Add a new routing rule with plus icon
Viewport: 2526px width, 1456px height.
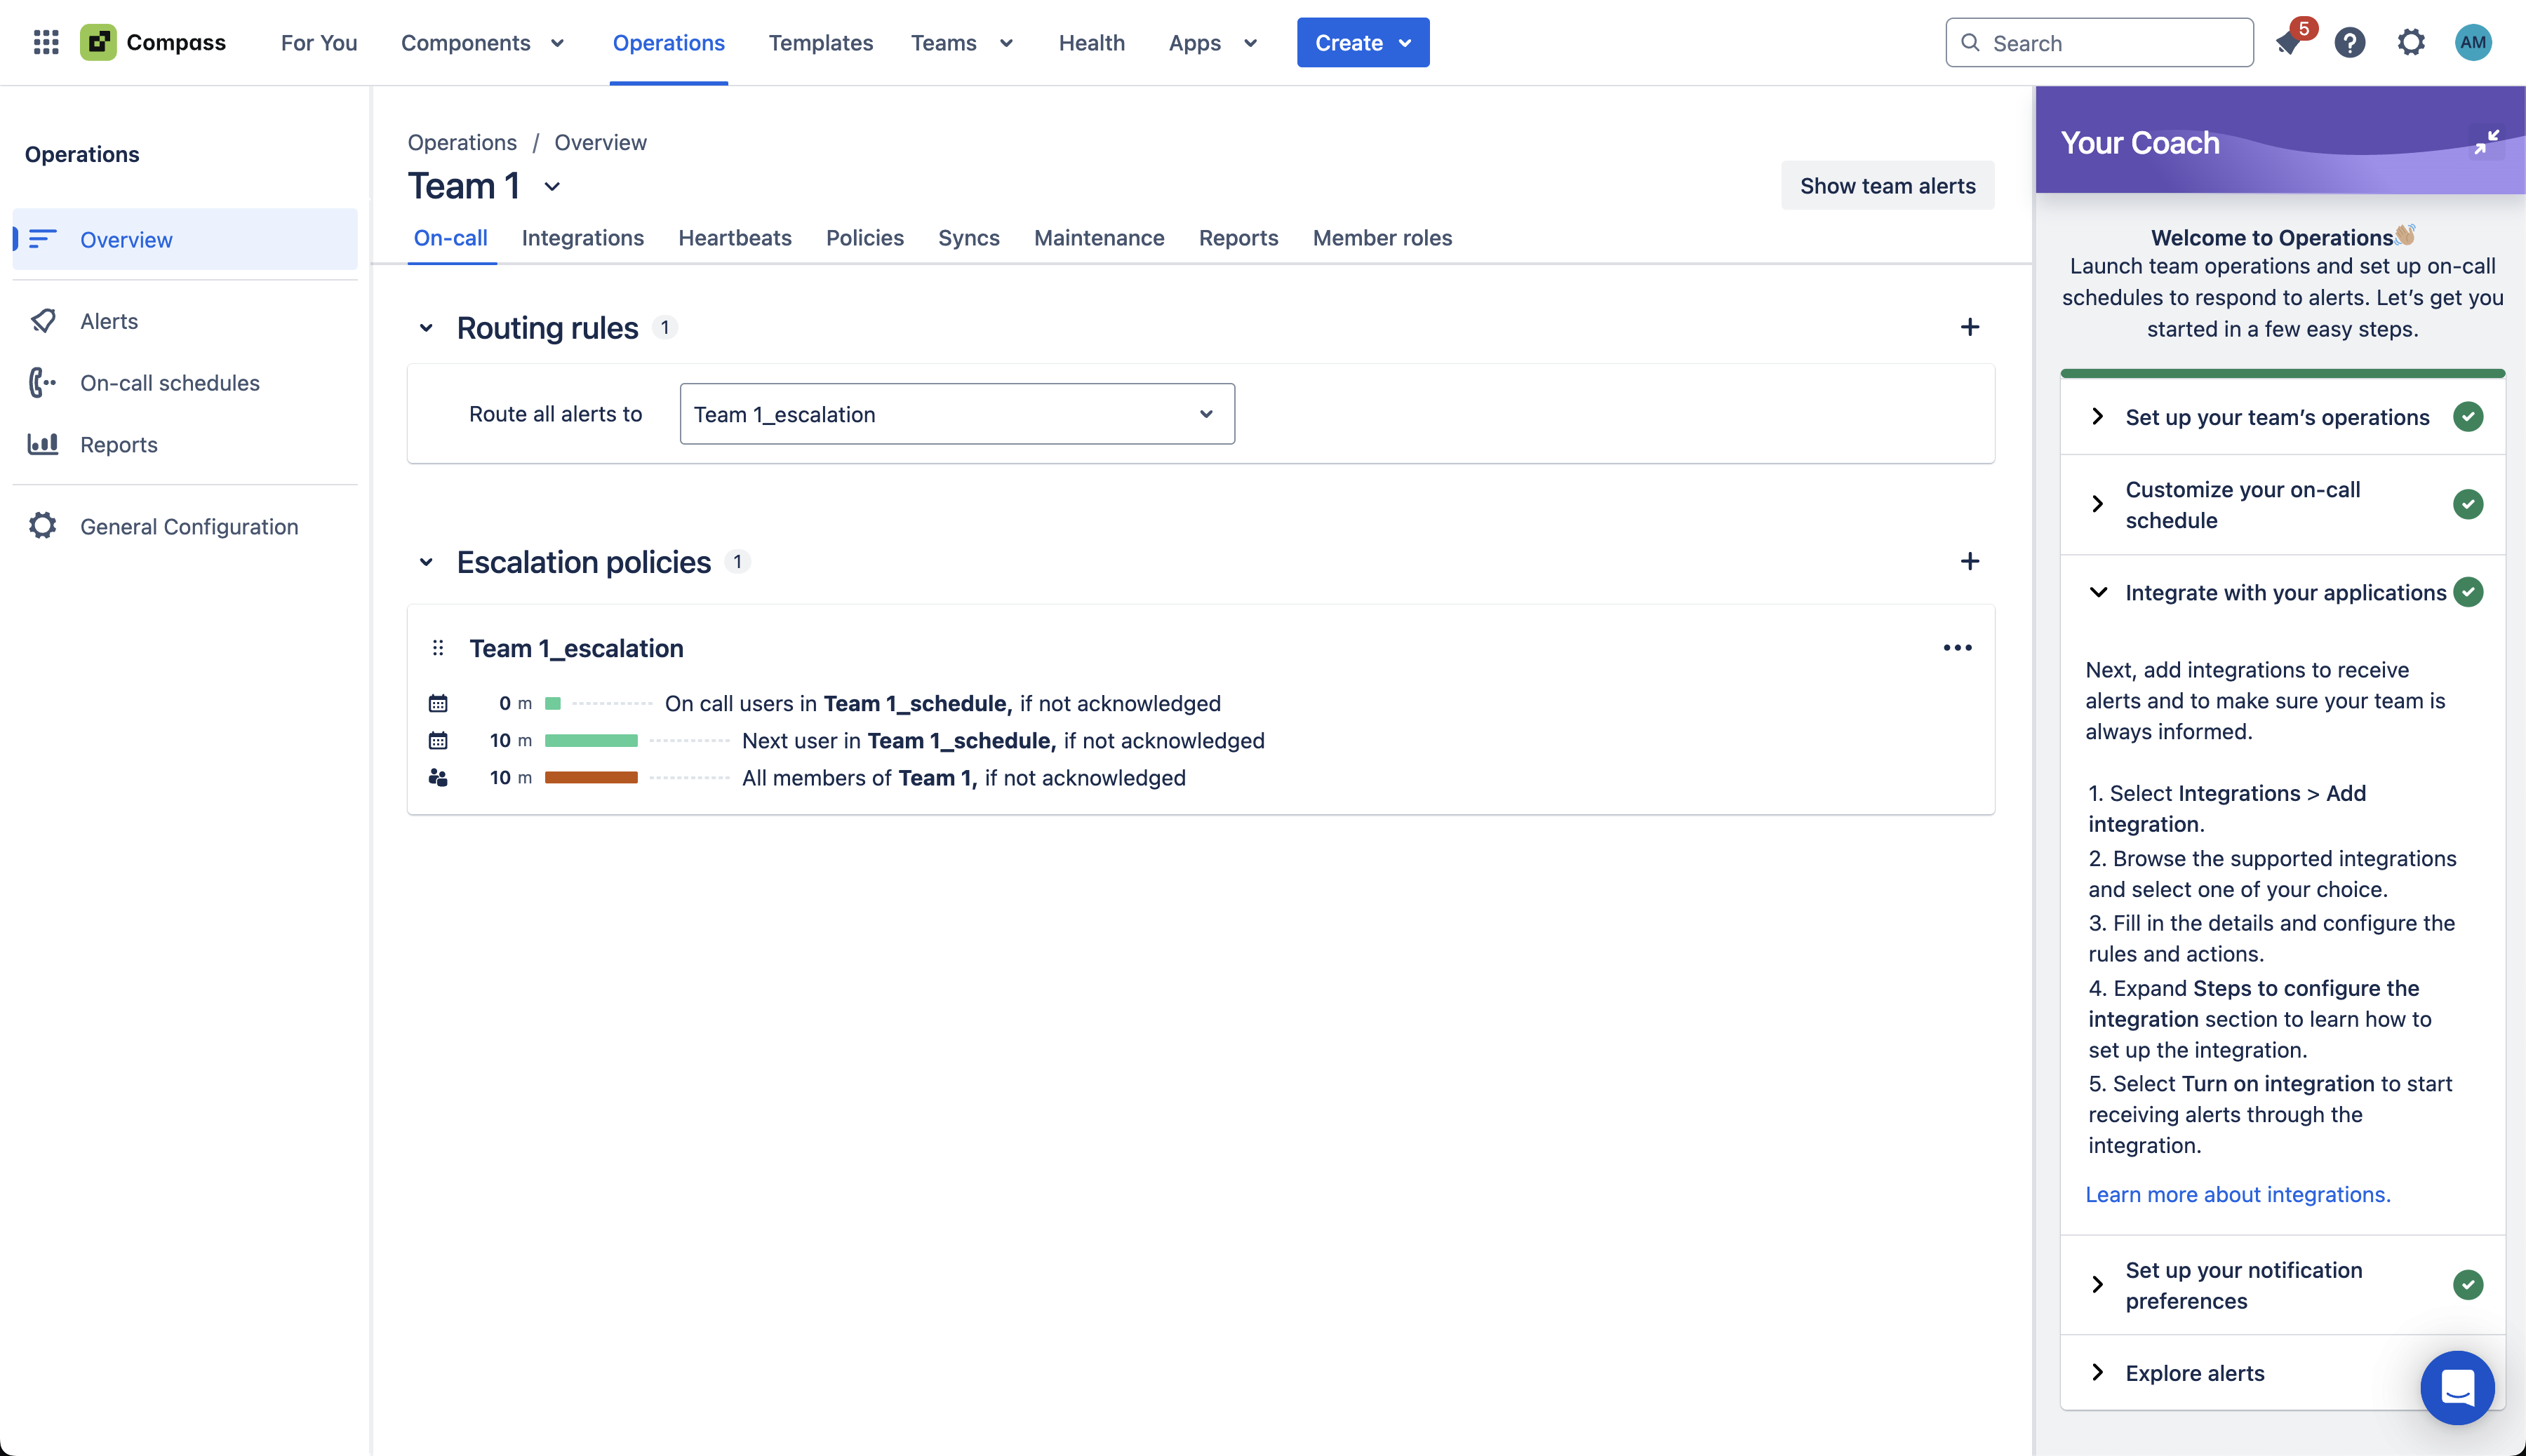[x=1970, y=327]
